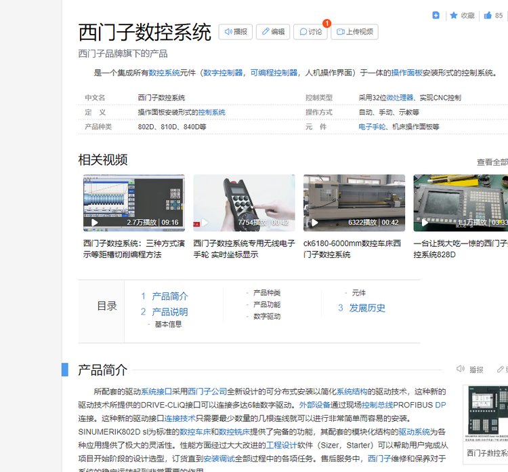Open the 微处理器 link in the info table
Viewport: 508px width, 472px height.
pos(400,98)
